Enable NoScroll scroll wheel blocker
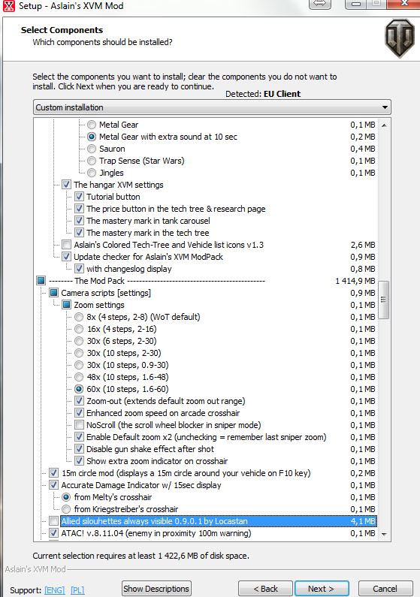Viewport: 420px width, 597px height. click(79, 425)
